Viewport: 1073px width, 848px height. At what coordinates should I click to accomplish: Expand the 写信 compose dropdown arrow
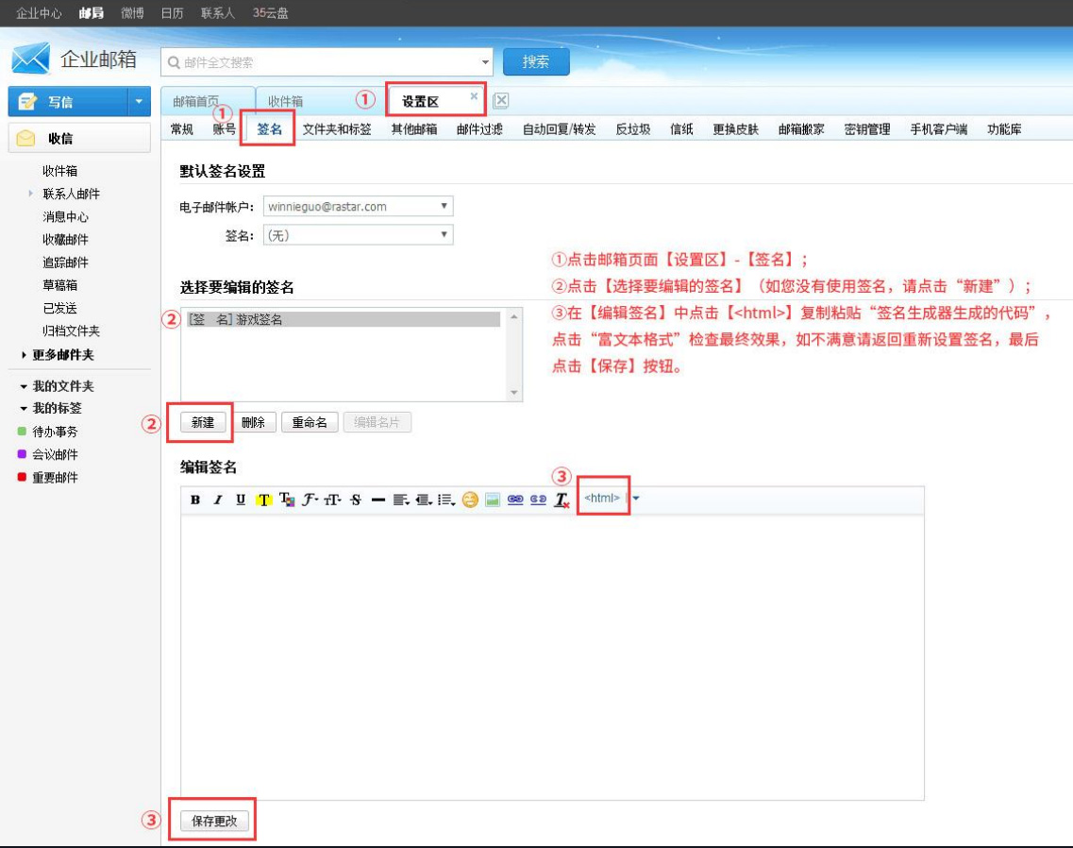[x=140, y=102]
